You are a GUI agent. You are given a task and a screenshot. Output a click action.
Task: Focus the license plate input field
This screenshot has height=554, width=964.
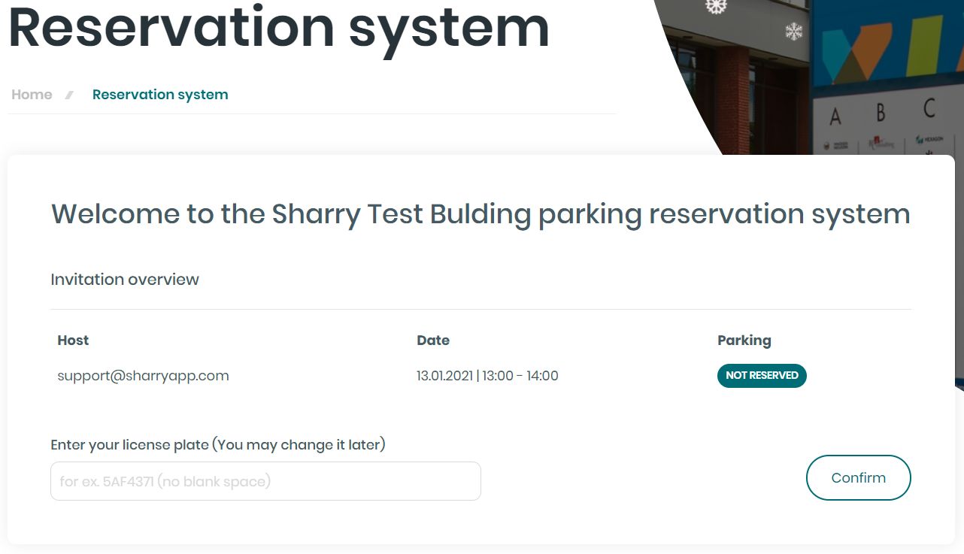tap(265, 481)
